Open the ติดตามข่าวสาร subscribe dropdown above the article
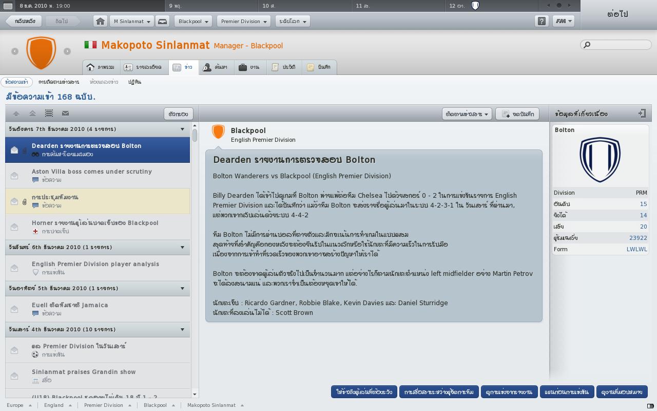The height and width of the screenshot is (411, 657). pos(467,114)
